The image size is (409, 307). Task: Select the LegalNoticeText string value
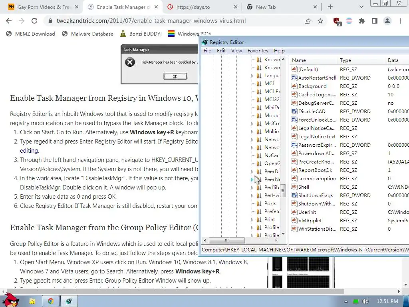click(x=317, y=137)
